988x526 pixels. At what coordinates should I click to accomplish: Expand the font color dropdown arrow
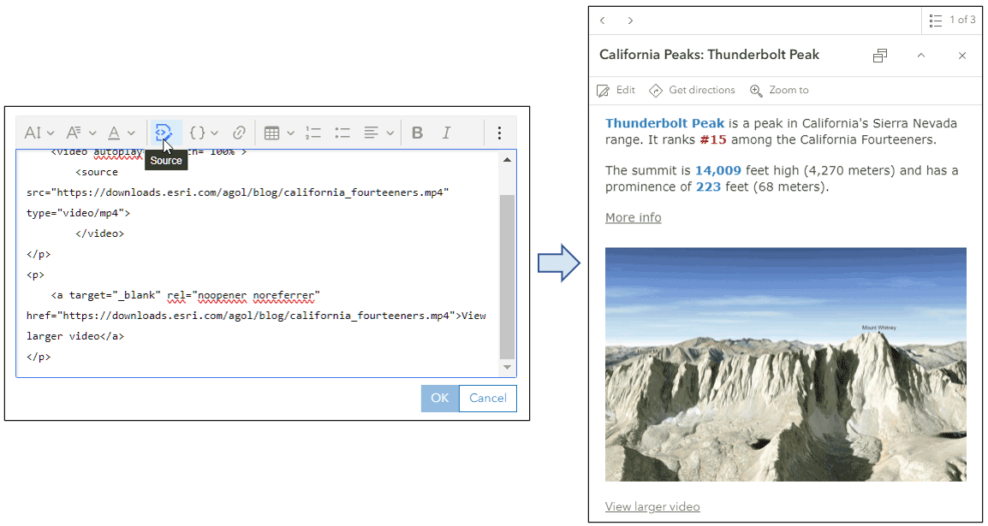pos(131,133)
